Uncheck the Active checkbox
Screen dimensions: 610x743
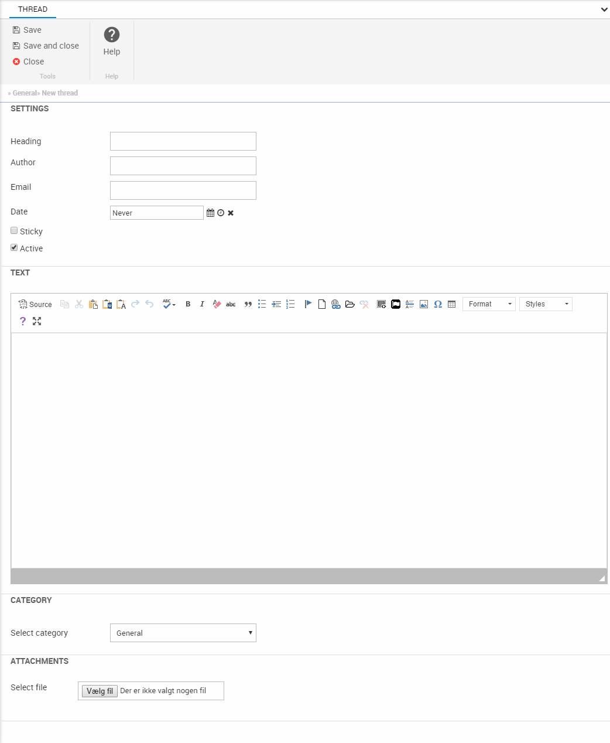(x=14, y=248)
